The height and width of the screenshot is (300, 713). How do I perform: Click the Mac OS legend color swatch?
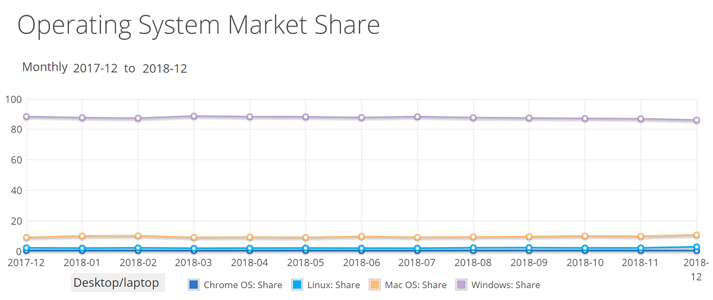tap(375, 285)
